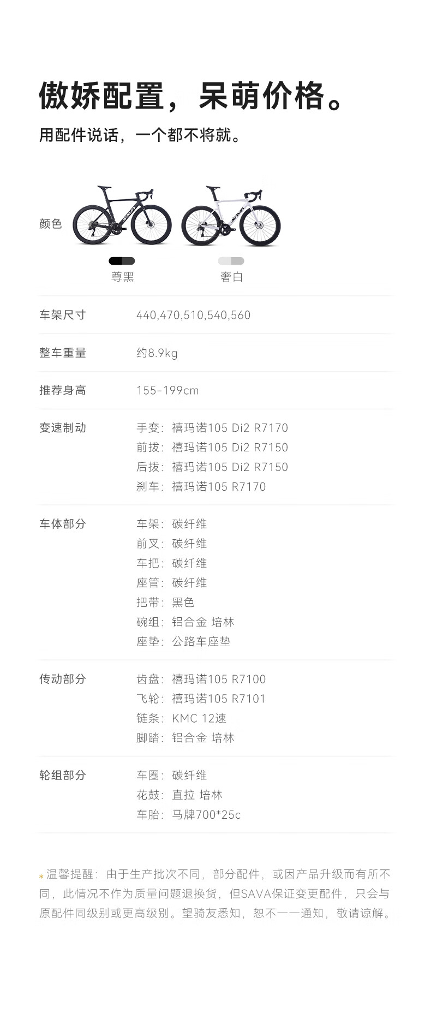Choose the 尊黑 black color swatch
Screen dimensions: 431x1025
pyautogui.click(x=122, y=261)
